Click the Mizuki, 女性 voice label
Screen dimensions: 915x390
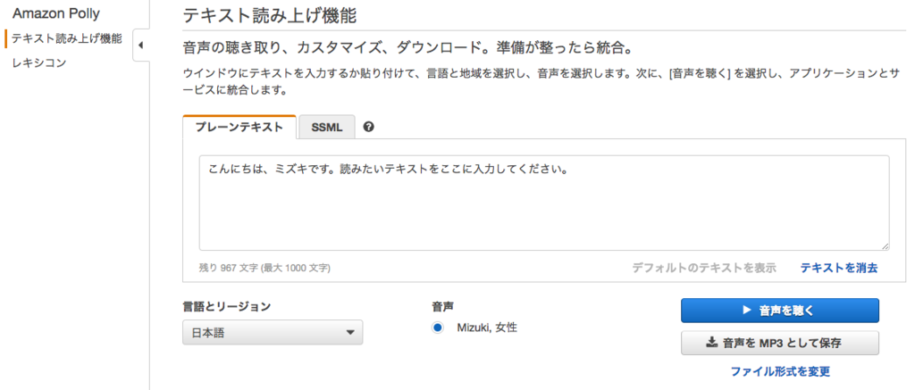[487, 328]
